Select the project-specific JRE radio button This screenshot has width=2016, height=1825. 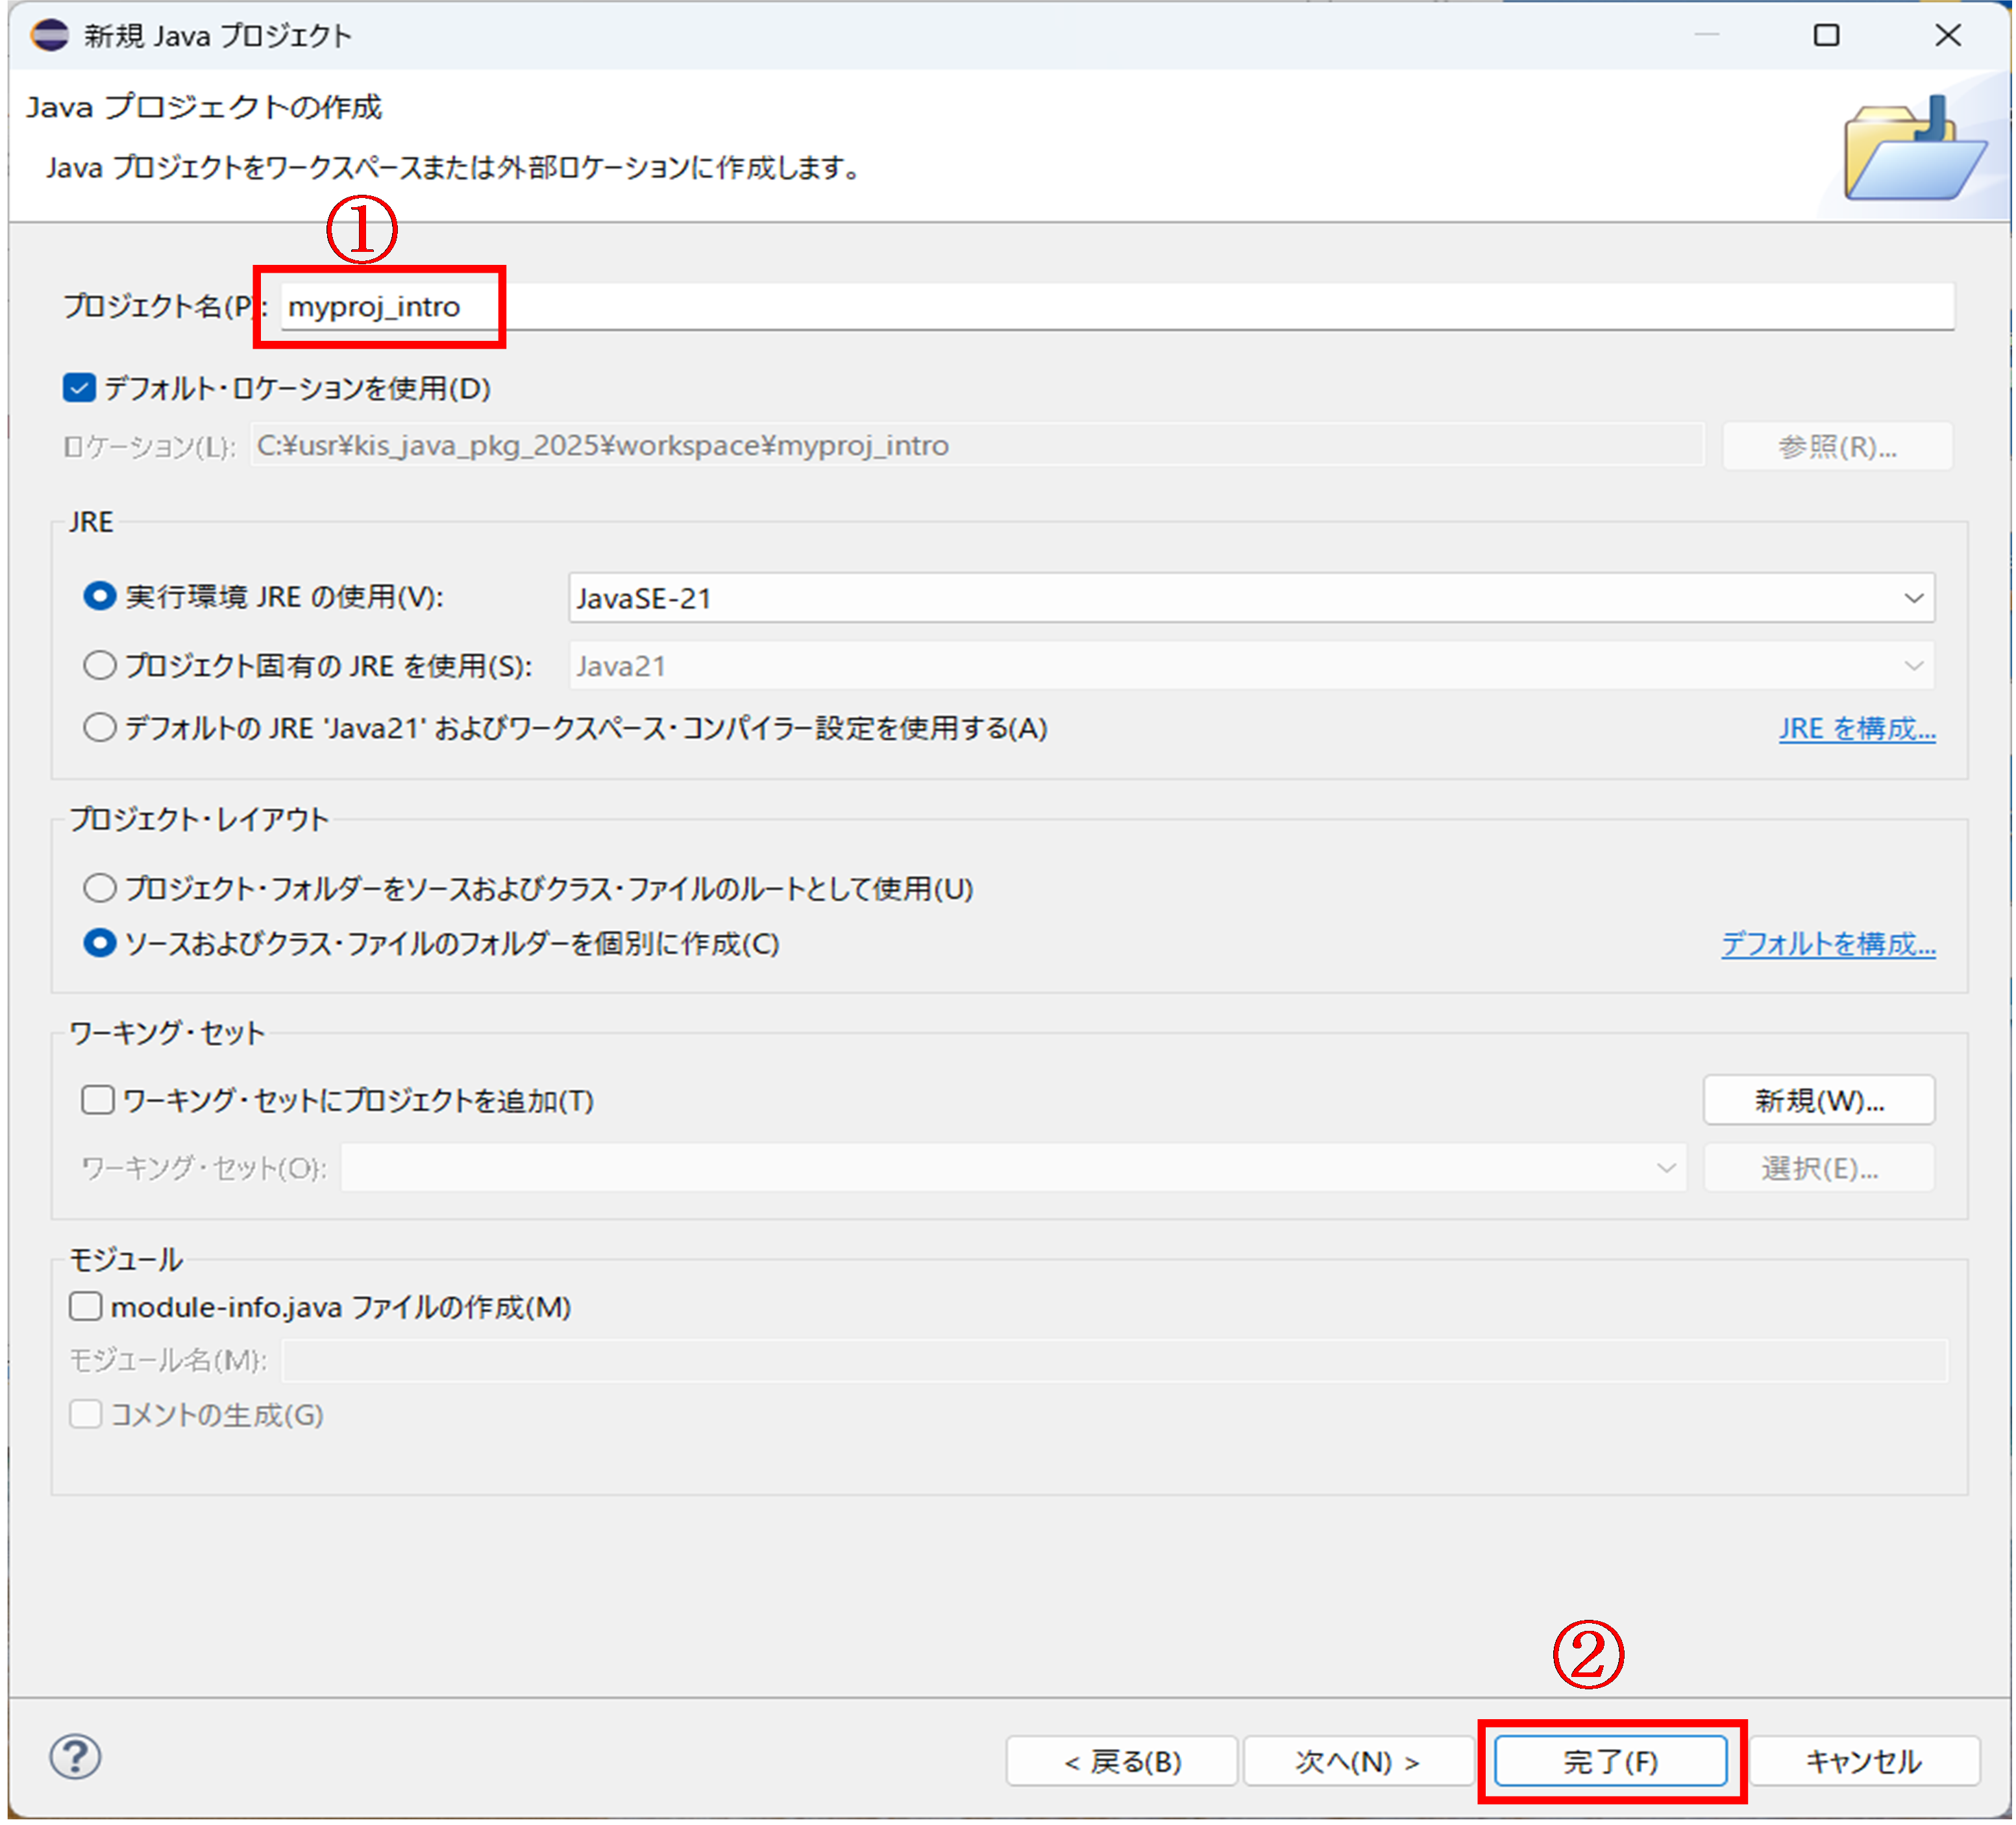pos(99,665)
